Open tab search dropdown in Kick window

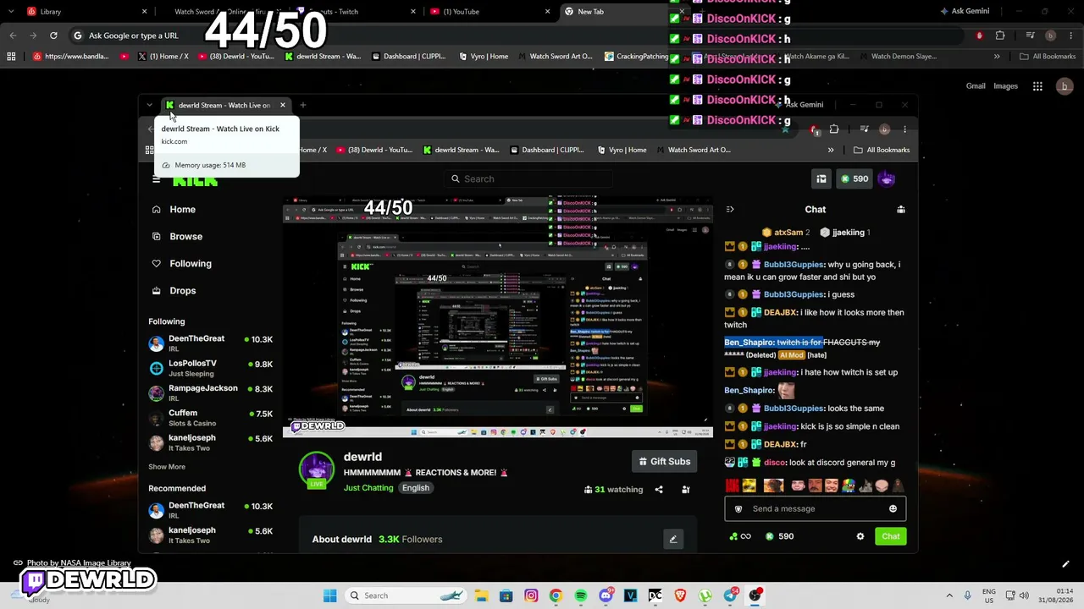(x=150, y=106)
